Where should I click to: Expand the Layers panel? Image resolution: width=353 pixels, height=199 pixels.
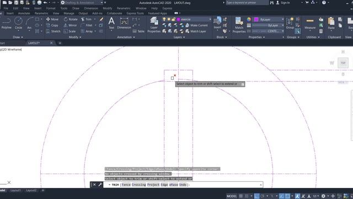point(179,37)
